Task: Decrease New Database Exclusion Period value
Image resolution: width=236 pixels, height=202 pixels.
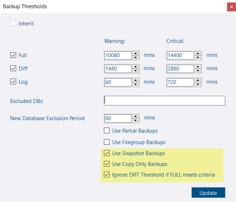Action: (136, 120)
